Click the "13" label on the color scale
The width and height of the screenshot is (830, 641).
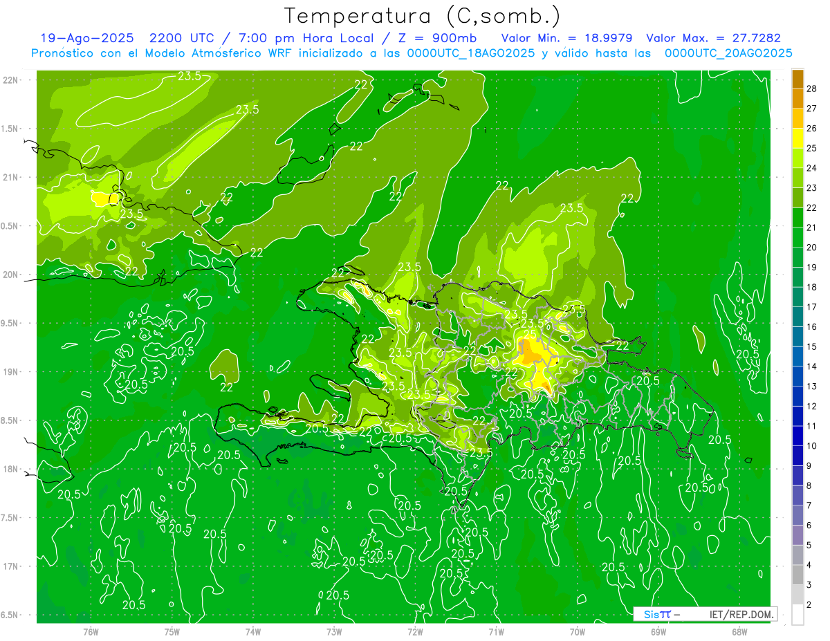[812, 386]
